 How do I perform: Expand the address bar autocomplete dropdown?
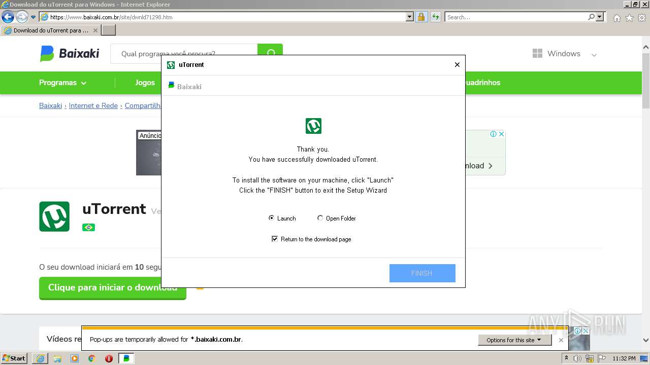pyautogui.click(x=410, y=17)
